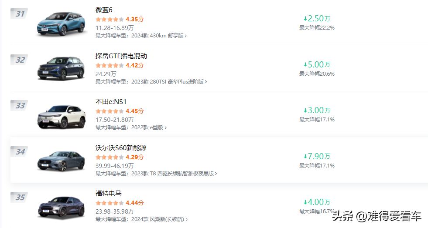Click the rank 32 badge
Screen dimensions: 428x228
(x=20, y=60)
